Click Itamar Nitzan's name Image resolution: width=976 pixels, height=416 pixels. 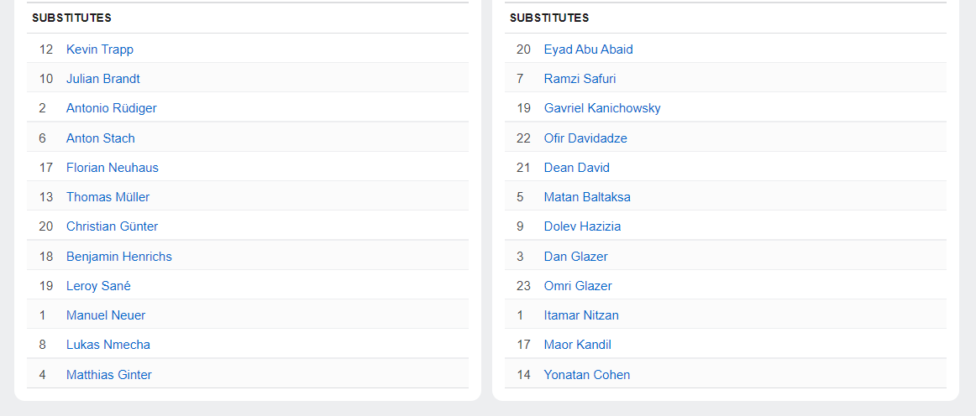[x=581, y=315]
